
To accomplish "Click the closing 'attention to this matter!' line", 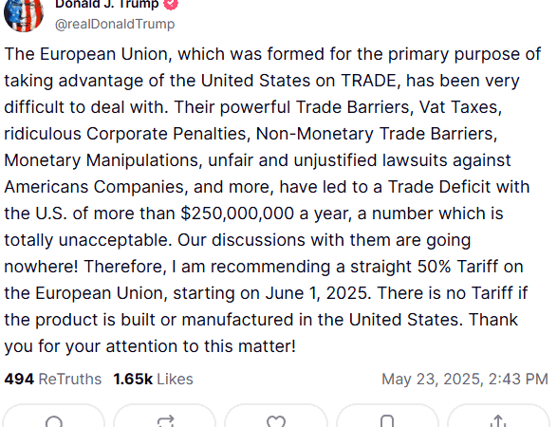I will pos(201,346).
